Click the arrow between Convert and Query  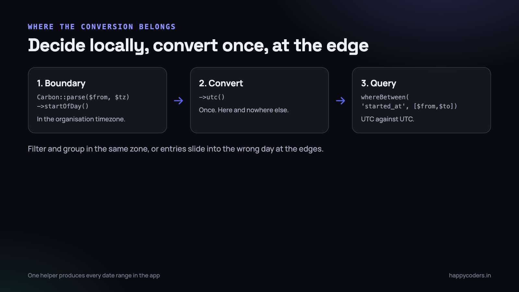341,101
